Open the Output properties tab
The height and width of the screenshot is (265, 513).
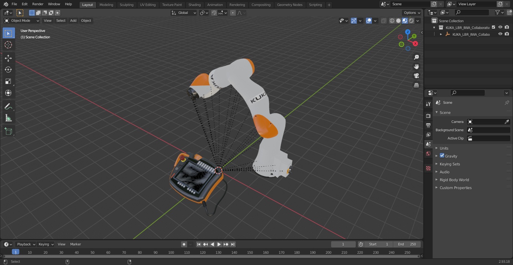428,125
